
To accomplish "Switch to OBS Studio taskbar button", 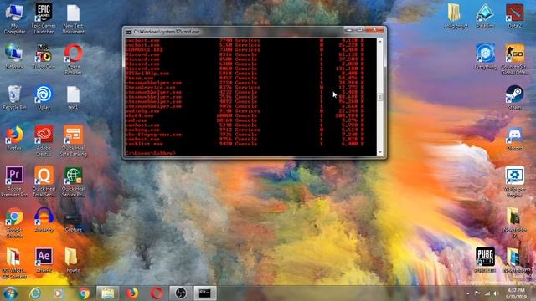I will (181, 293).
